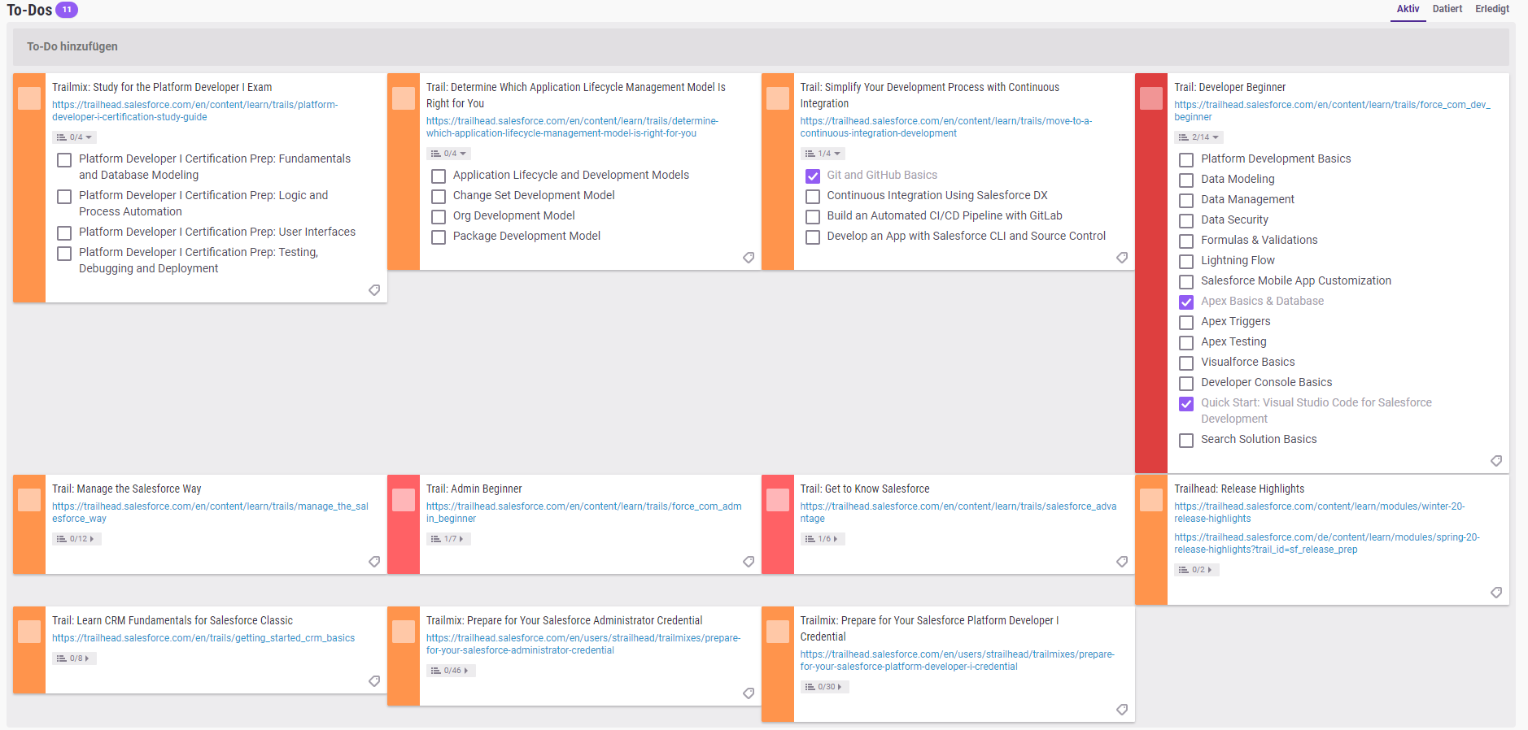Click tag icon on Application Lifecycle Management card
The height and width of the screenshot is (730, 1528).
pos(749,258)
